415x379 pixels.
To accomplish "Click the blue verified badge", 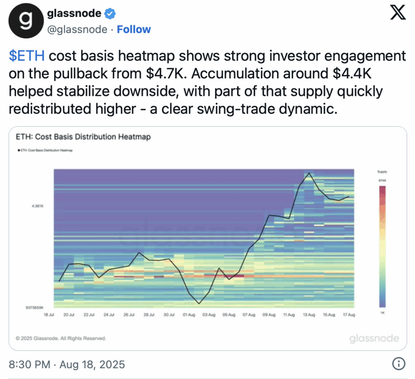I will pos(110,13).
